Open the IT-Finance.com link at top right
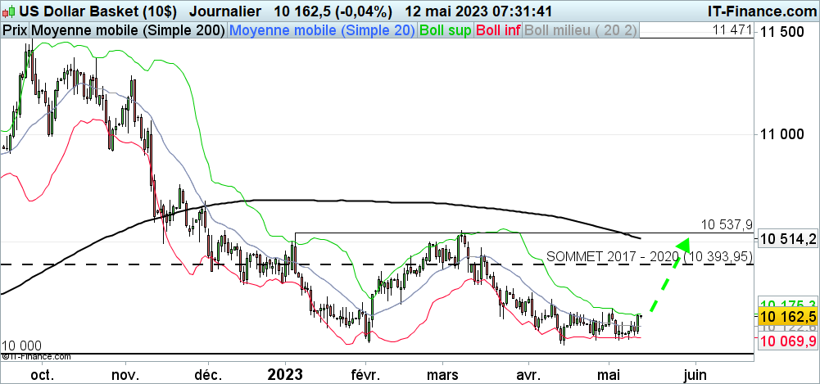The height and width of the screenshot is (384, 820). pyautogui.click(x=760, y=12)
